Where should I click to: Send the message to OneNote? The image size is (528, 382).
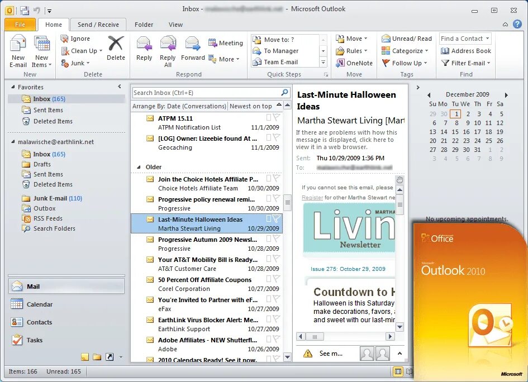[x=354, y=63]
